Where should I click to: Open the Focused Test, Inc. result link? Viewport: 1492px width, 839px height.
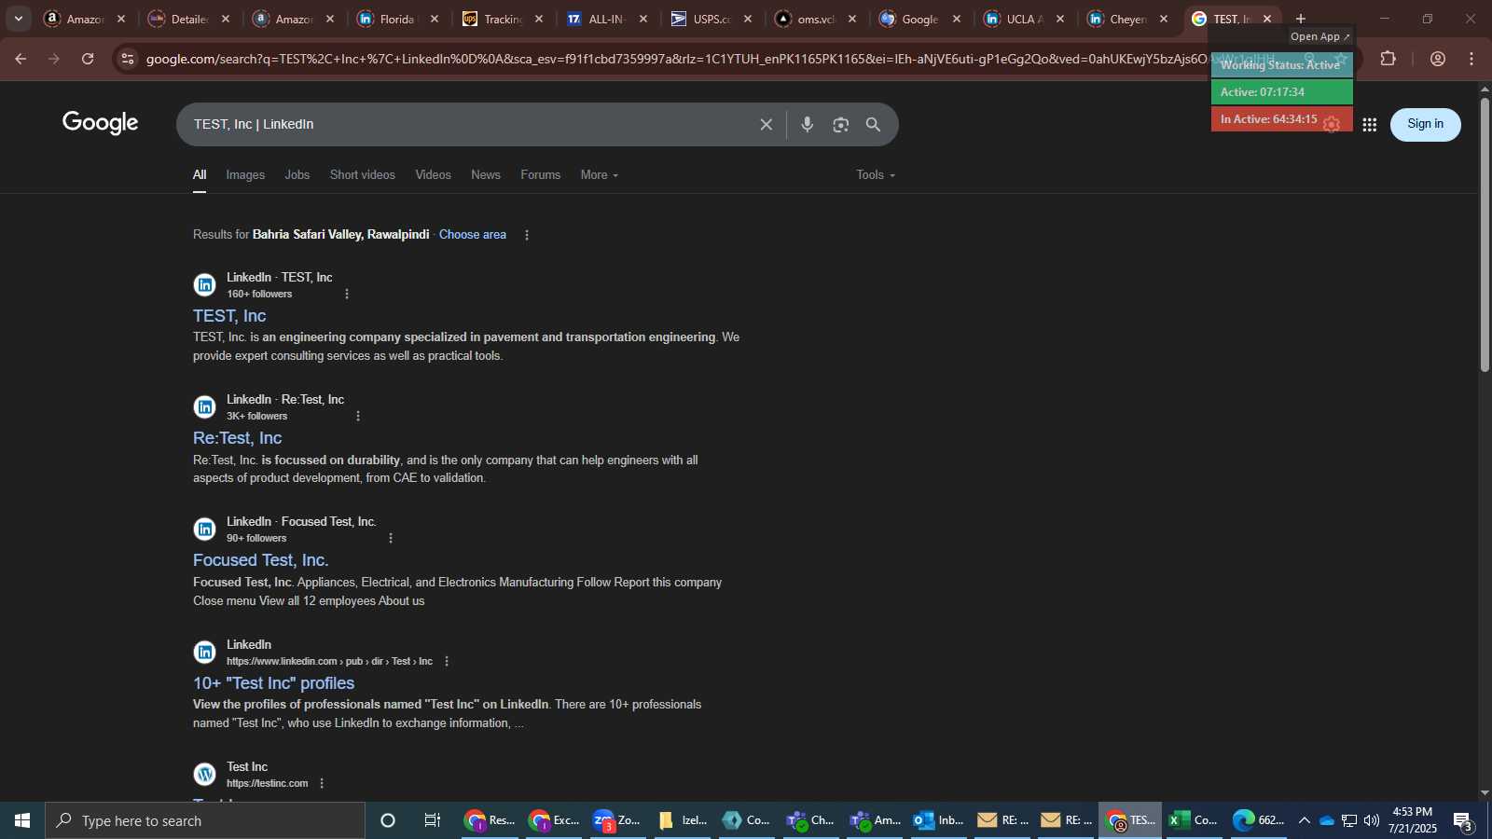click(260, 560)
